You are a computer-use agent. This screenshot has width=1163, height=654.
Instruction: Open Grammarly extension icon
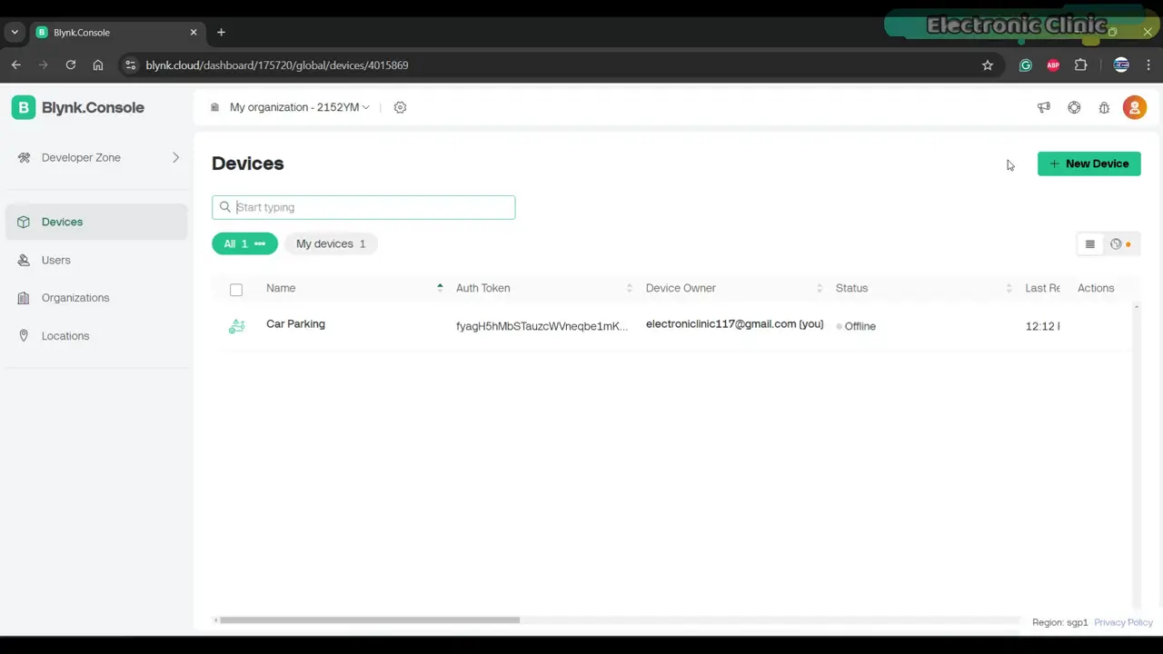pos(1026,65)
